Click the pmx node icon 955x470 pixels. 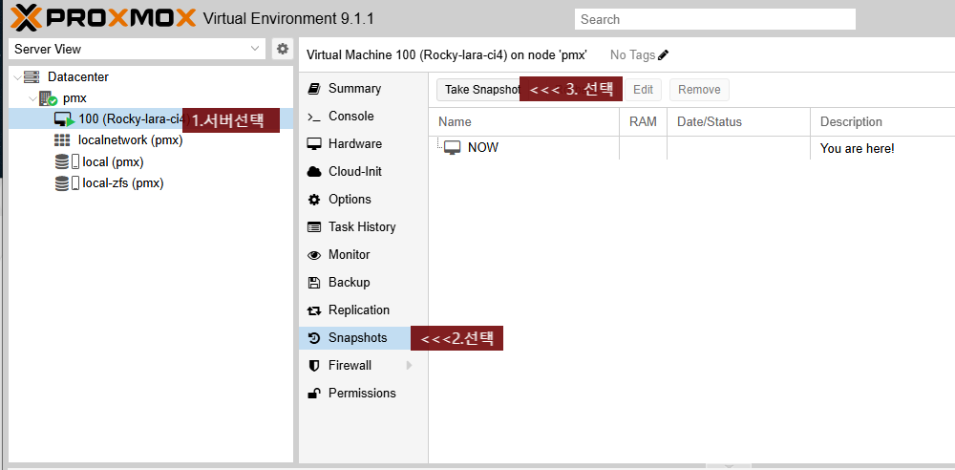48,98
